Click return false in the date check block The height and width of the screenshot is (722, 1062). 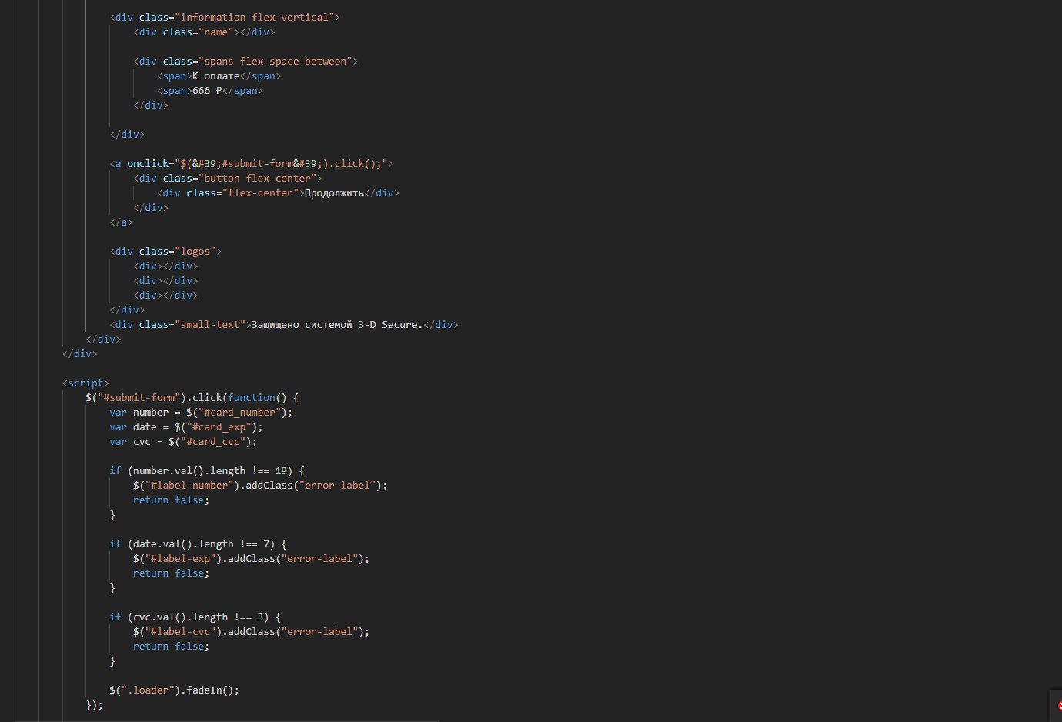coord(171,573)
